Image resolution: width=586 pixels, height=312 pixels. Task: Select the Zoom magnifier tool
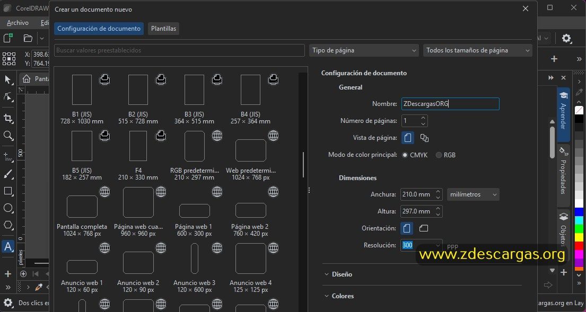tap(8, 136)
